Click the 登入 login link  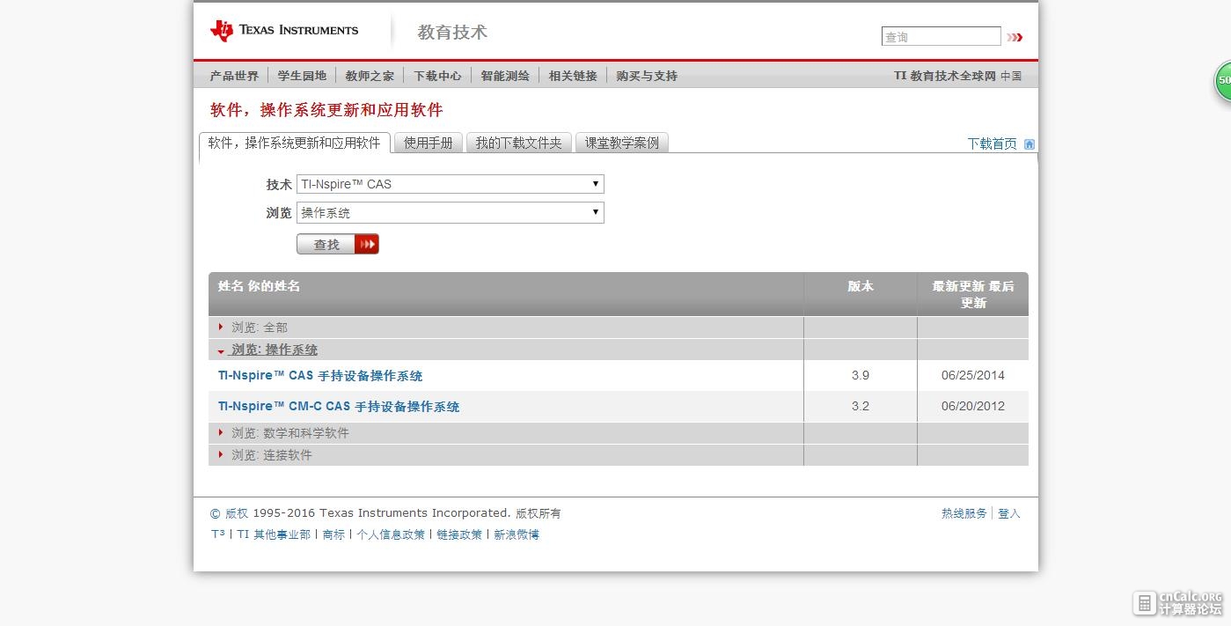[1009, 513]
